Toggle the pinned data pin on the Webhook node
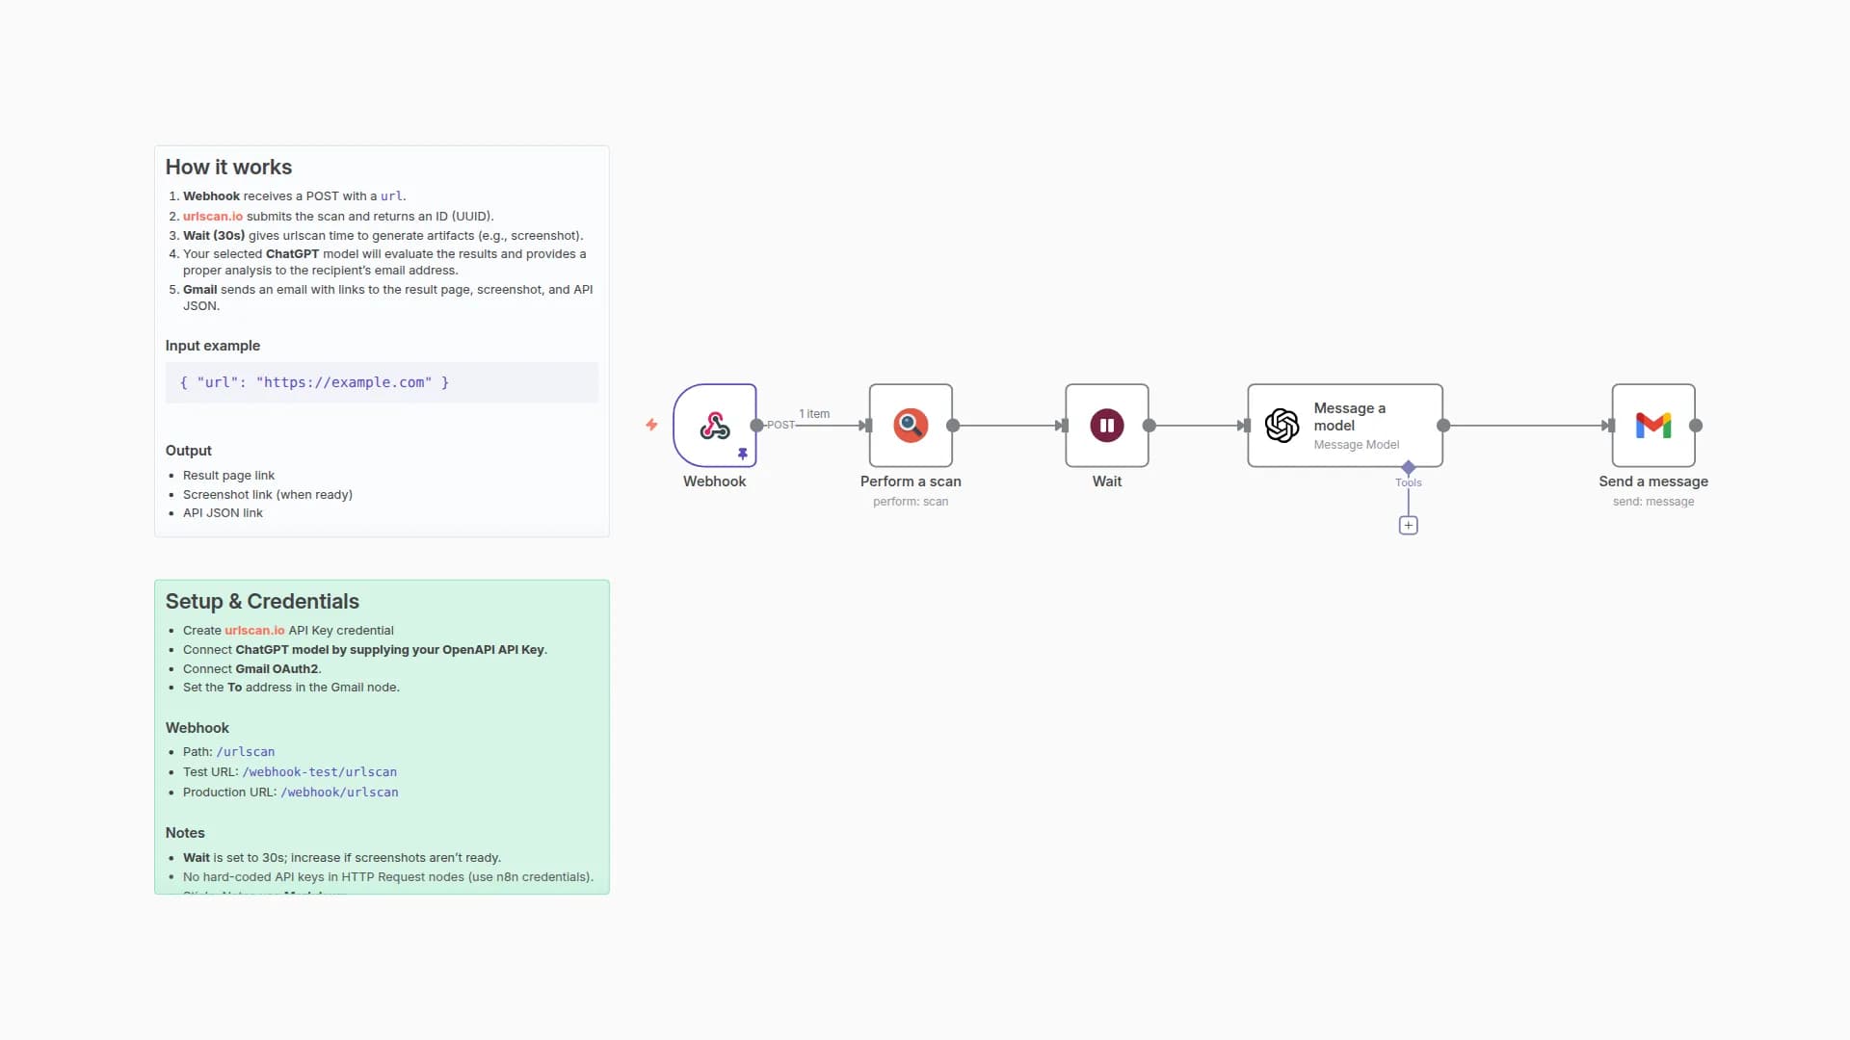The height and width of the screenshot is (1040, 1850). pyautogui.click(x=744, y=454)
